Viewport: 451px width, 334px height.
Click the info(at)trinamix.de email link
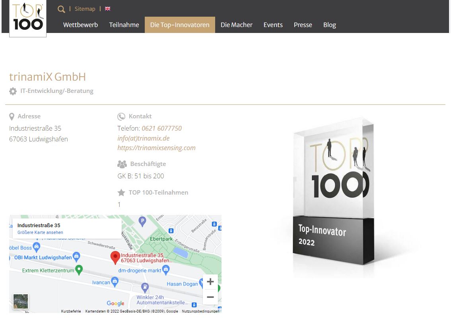pyautogui.click(x=143, y=138)
